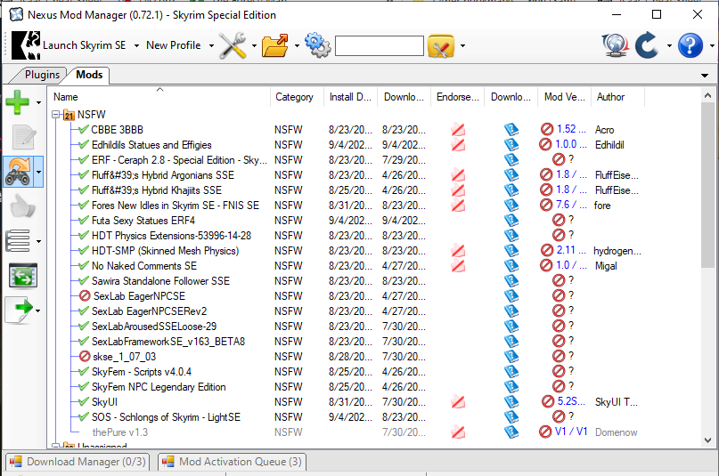
Task: Toggle the SkyUI mod checkmark
Action: click(84, 402)
